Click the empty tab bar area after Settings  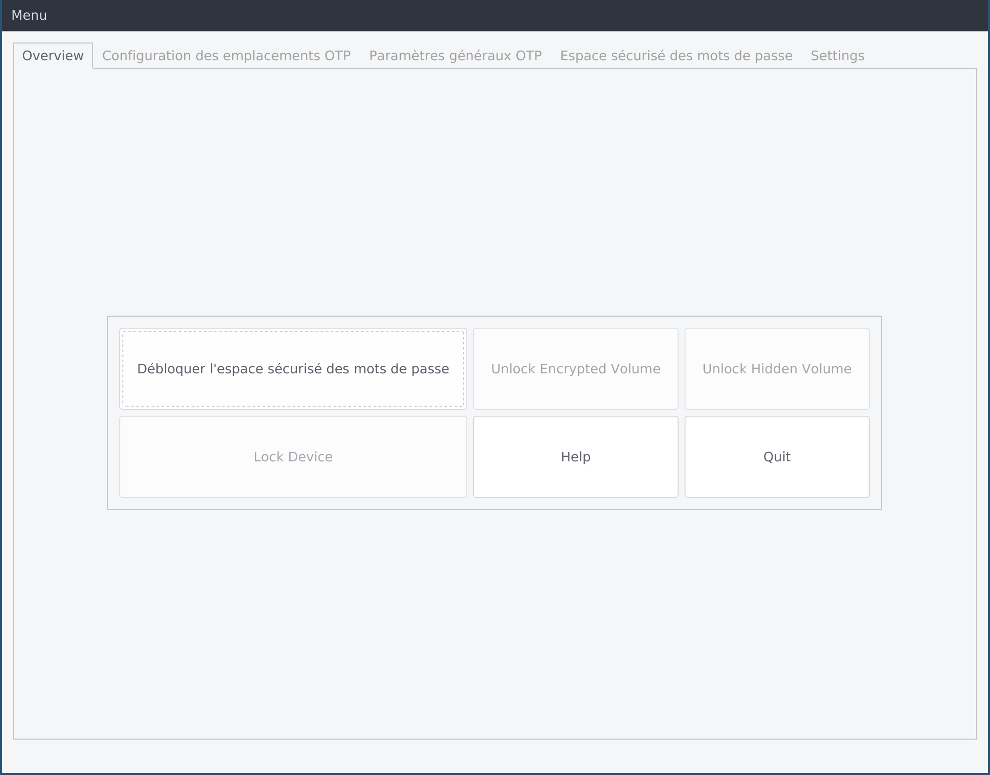pyautogui.click(x=925, y=55)
